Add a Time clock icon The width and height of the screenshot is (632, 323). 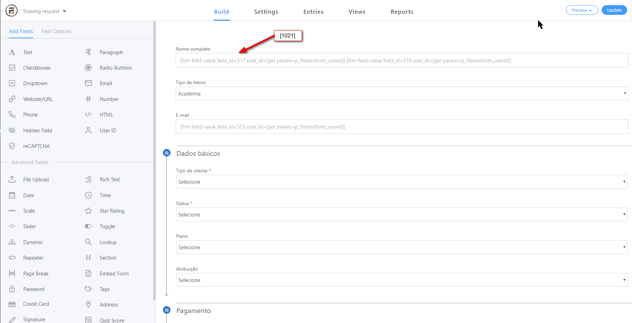pyautogui.click(x=88, y=195)
